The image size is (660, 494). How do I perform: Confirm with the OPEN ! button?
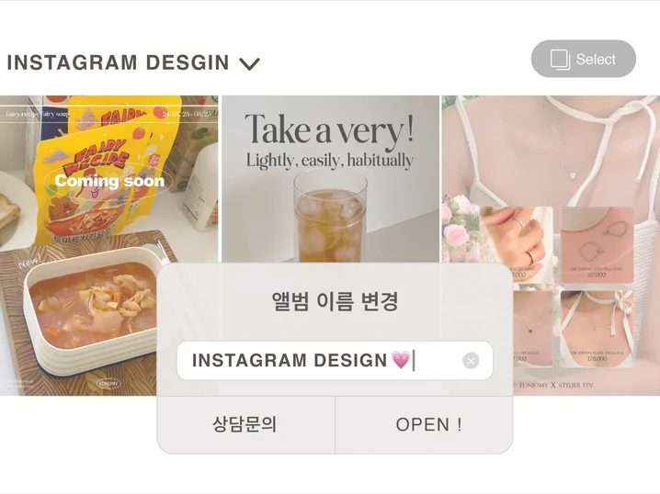tap(425, 424)
